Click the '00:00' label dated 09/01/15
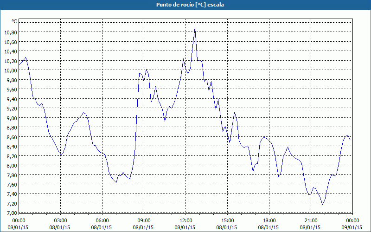Image resolution: width=371 pixels, height=232 pixels. (352, 221)
